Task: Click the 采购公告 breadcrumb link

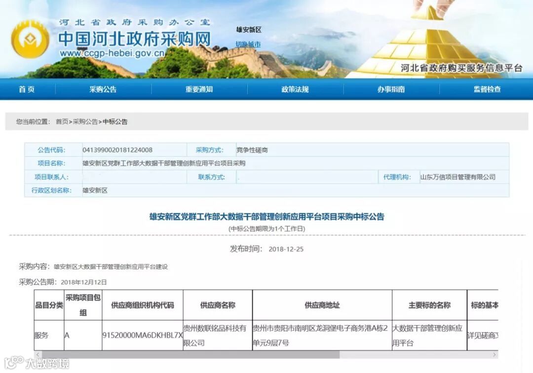Action: coord(85,122)
